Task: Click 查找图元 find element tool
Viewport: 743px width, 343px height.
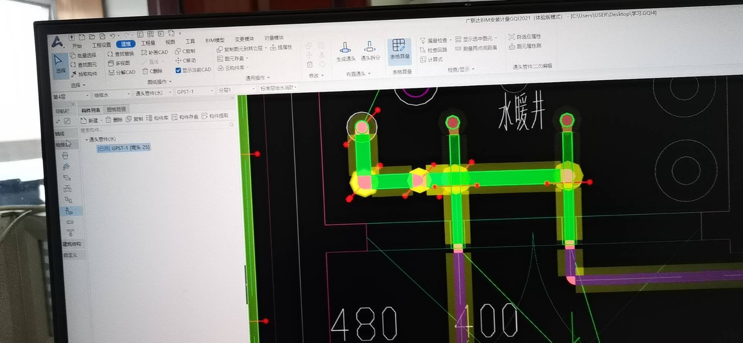Action: pos(83,65)
